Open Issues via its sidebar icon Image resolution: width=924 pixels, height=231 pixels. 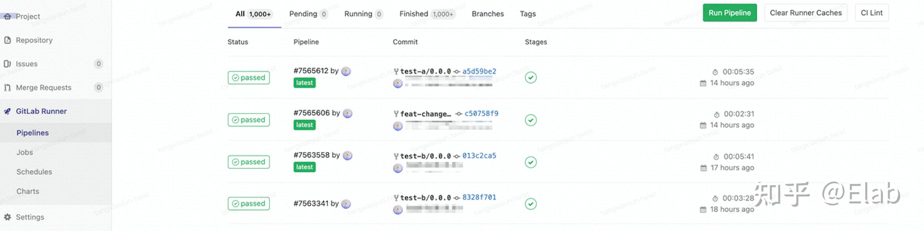point(8,64)
